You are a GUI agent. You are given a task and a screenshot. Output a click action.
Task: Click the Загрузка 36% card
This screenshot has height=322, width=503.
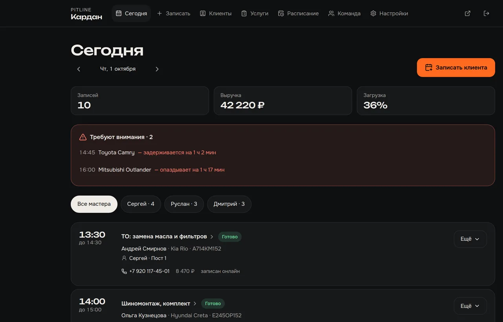point(426,101)
